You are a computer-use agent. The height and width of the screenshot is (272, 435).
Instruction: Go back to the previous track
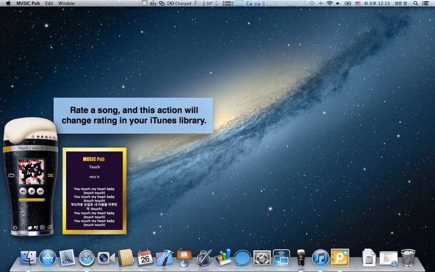coord(23,191)
